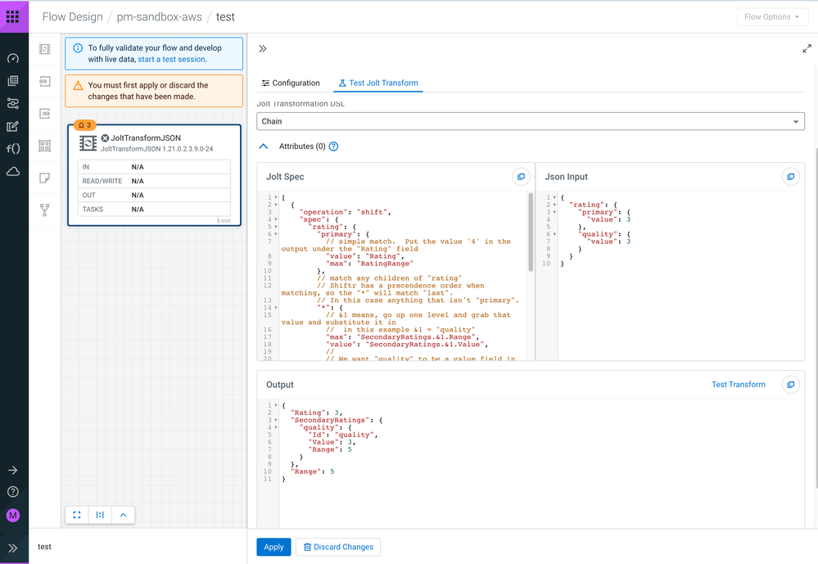The image size is (818, 564).
Task: Open the Flow Options dropdown
Action: [x=772, y=16]
